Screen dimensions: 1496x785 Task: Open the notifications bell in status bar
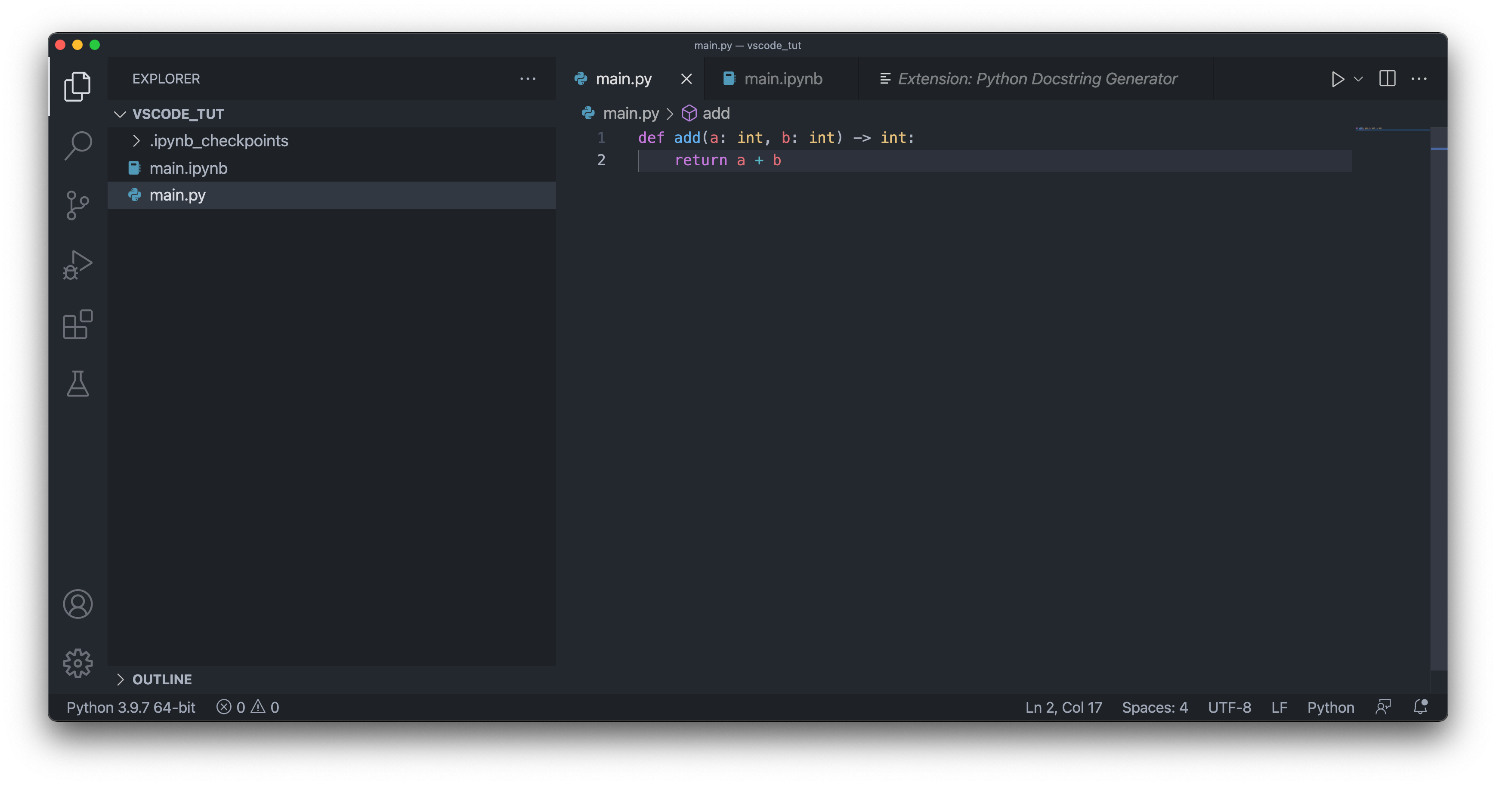1421,707
